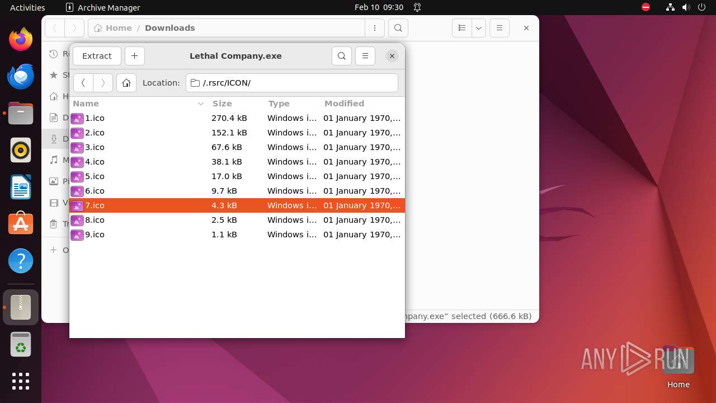Open Trash from the dock
The width and height of the screenshot is (716, 403).
point(21,344)
